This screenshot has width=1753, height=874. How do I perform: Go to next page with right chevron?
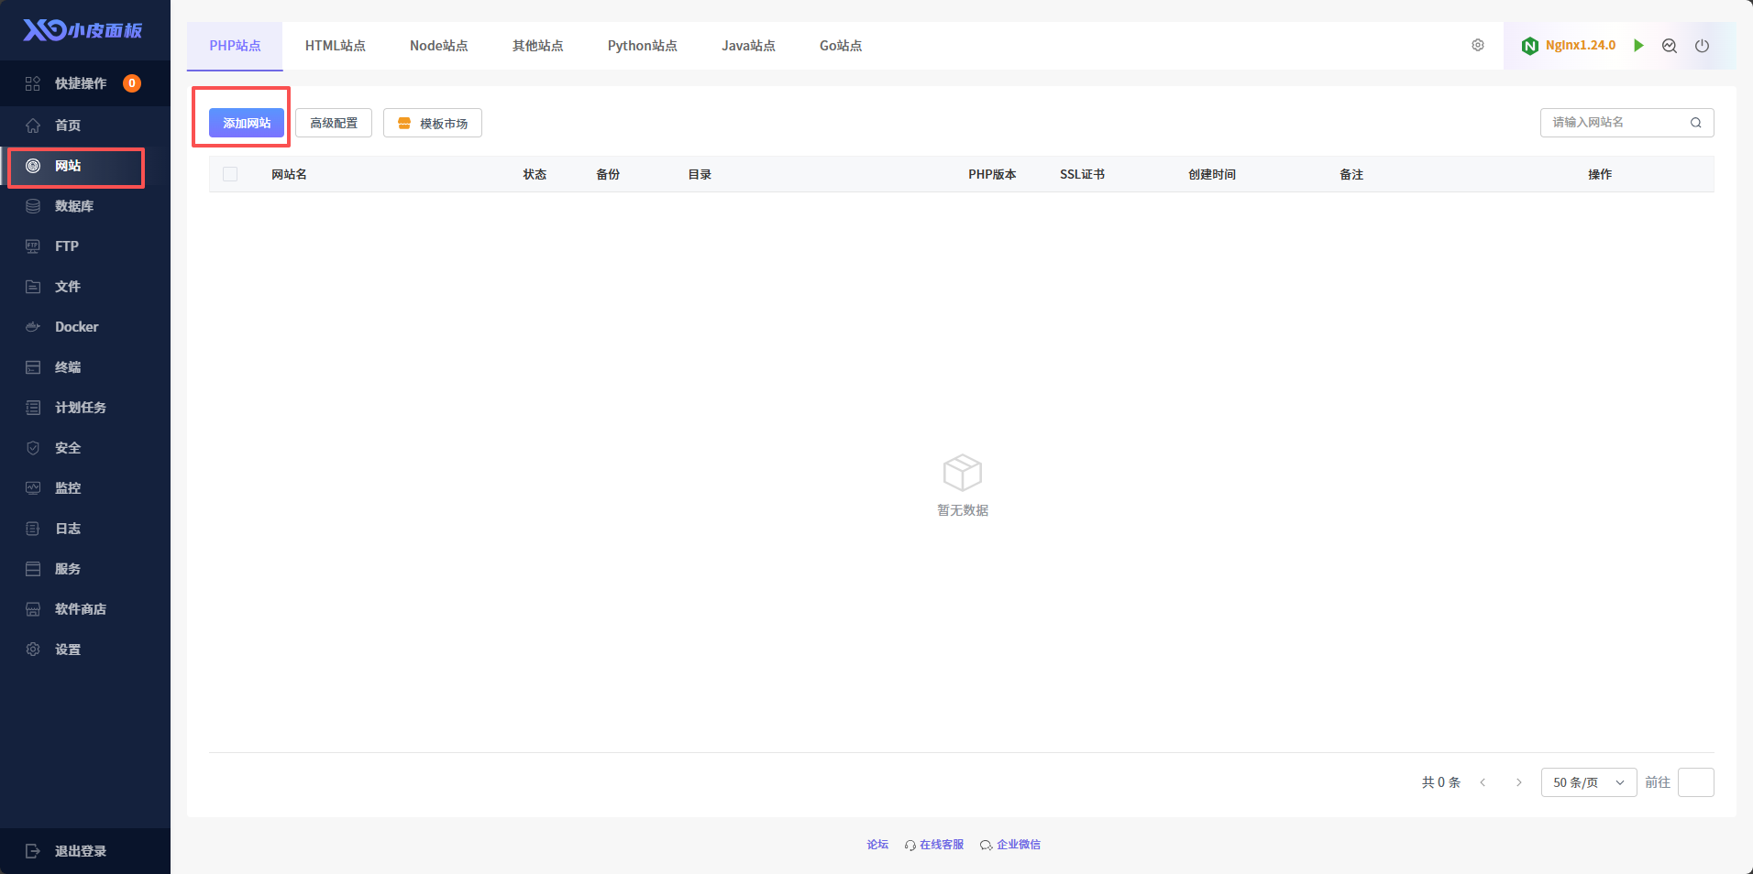(x=1519, y=782)
